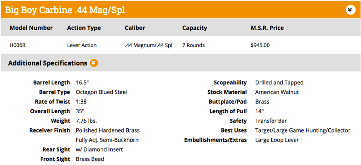The image size is (361, 165).
Task: Click the Polished Hardened Brass receiver finish
Action: [x=108, y=131]
